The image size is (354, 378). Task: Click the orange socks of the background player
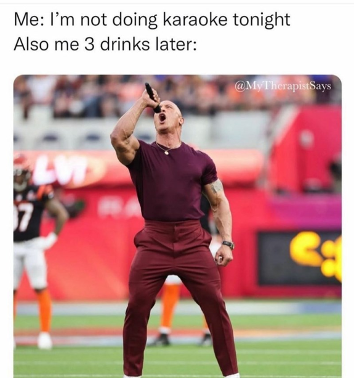[x=171, y=306]
